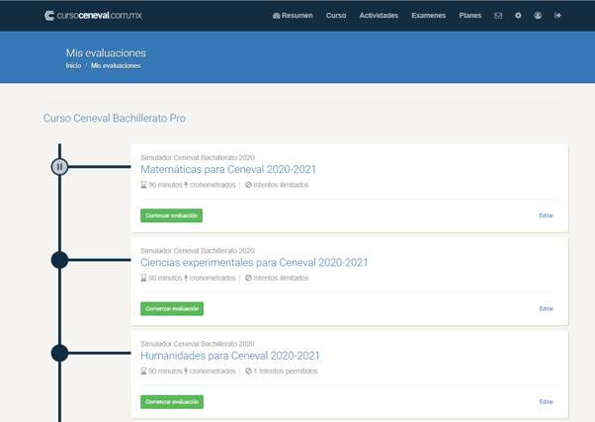Start the Humanidades evaluation

tap(172, 401)
